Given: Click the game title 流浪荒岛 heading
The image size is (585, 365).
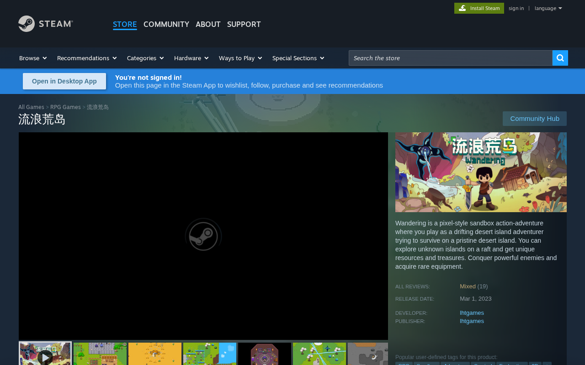Looking at the screenshot, I should pos(42,120).
